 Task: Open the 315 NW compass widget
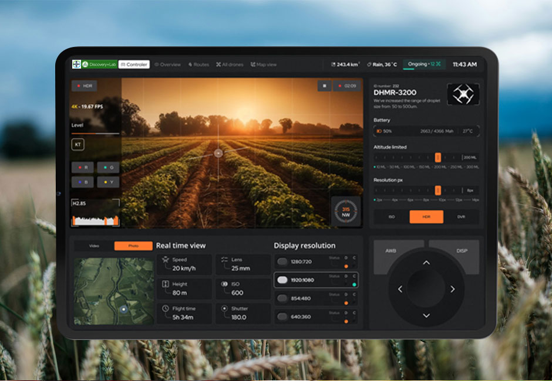(x=346, y=211)
